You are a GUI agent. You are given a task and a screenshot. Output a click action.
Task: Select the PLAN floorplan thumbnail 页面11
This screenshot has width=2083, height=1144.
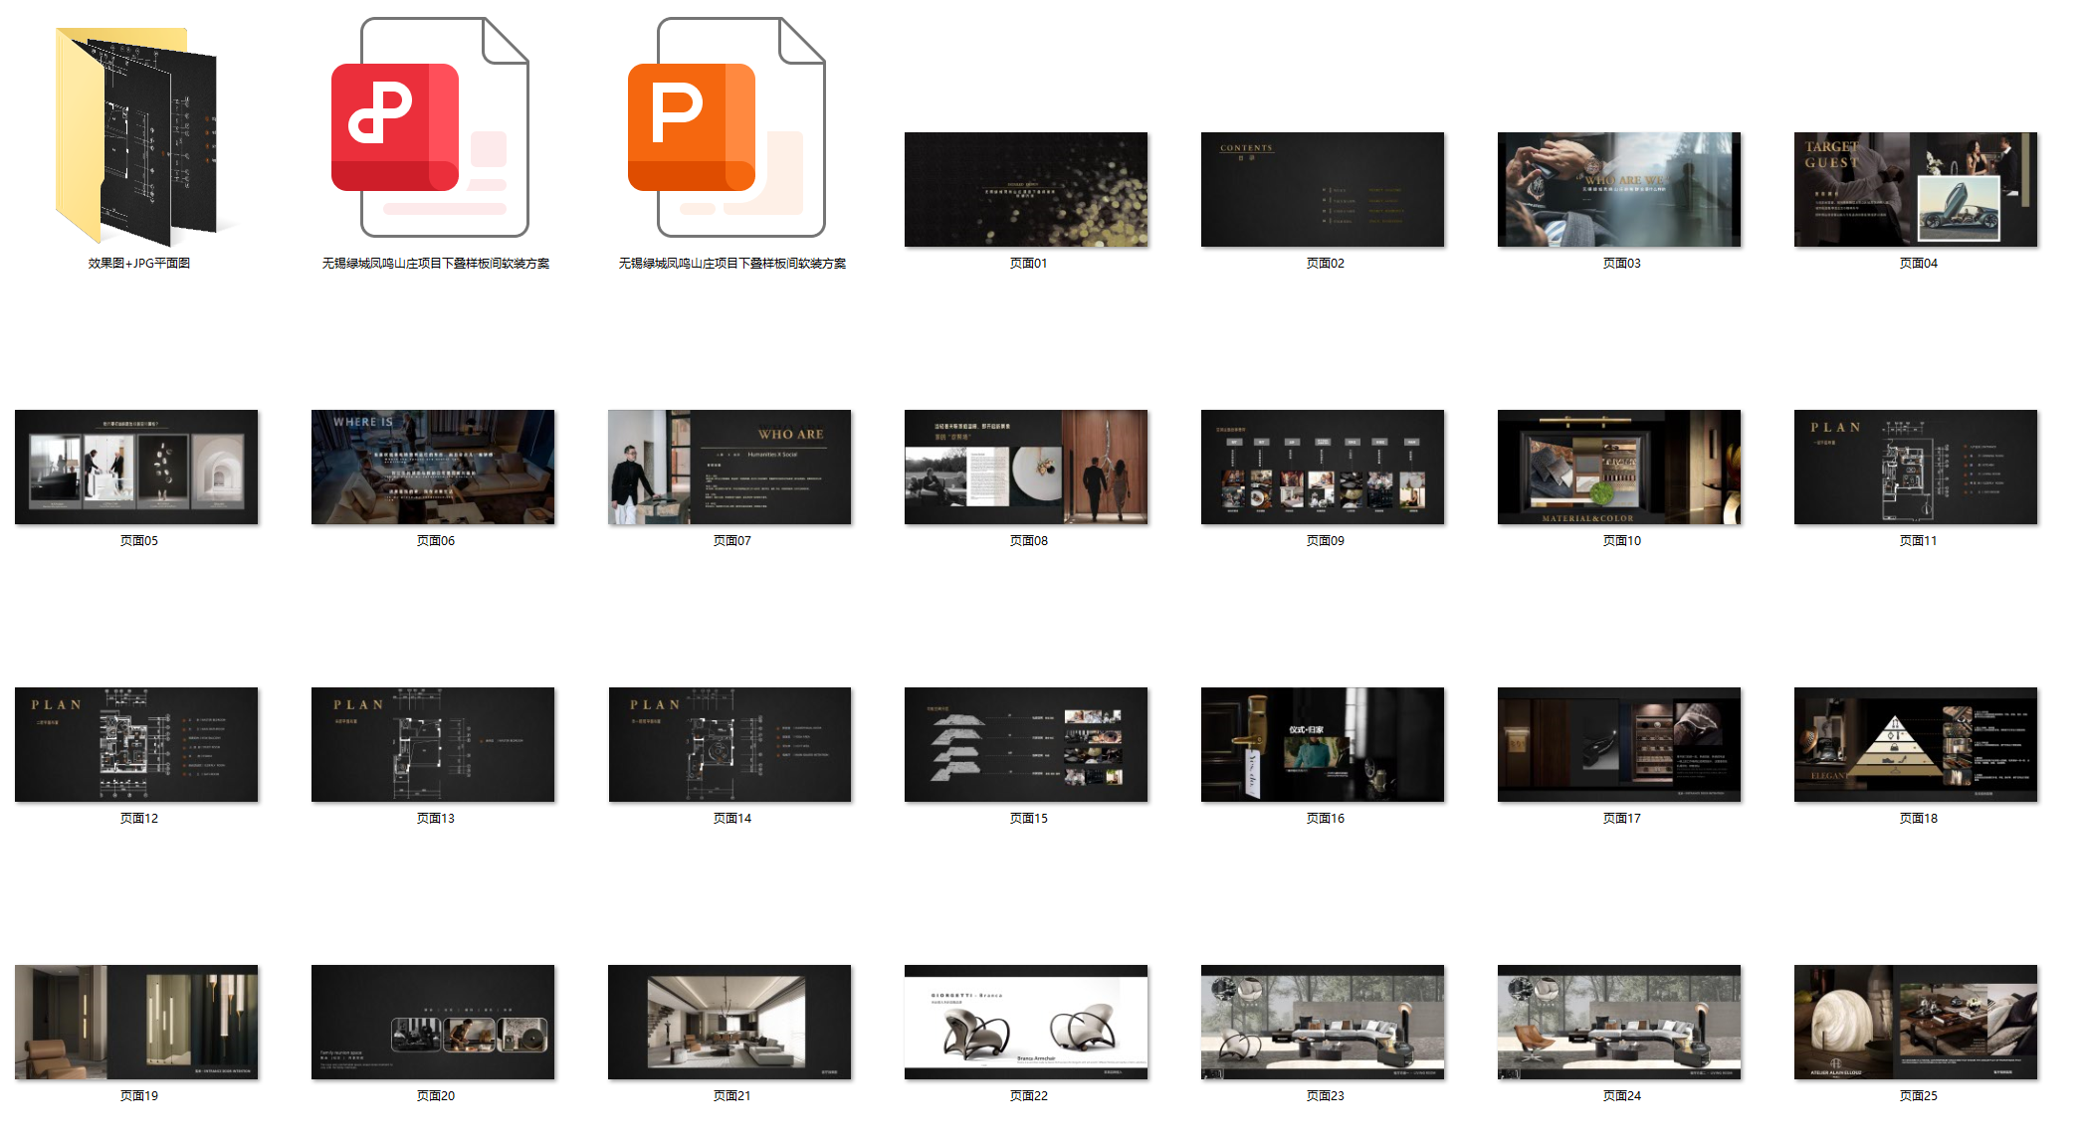point(1915,467)
